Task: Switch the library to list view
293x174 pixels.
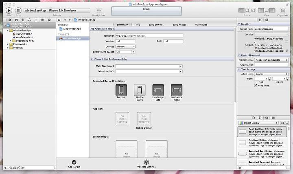Action: point(286,123)
